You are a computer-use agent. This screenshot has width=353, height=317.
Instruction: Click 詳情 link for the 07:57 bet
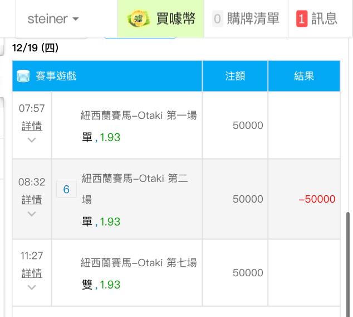tap(32, 126)
